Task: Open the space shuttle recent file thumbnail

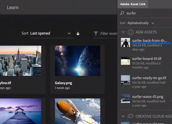Action: click(x=78, y=111)
